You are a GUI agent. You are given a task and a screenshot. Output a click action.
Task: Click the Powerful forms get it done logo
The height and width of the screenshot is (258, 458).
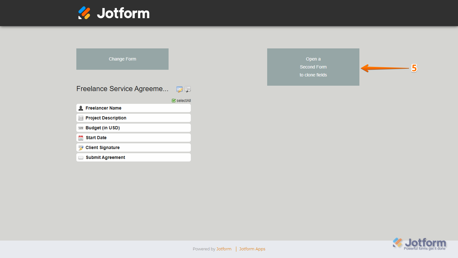(419, 244)
